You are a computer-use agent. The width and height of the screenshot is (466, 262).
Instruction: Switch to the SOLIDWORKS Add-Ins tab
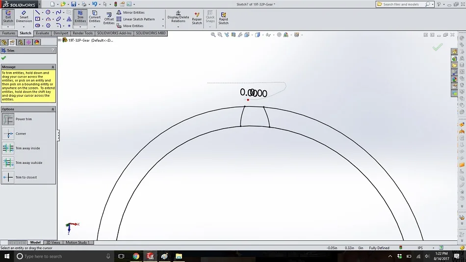pos(114,33)
